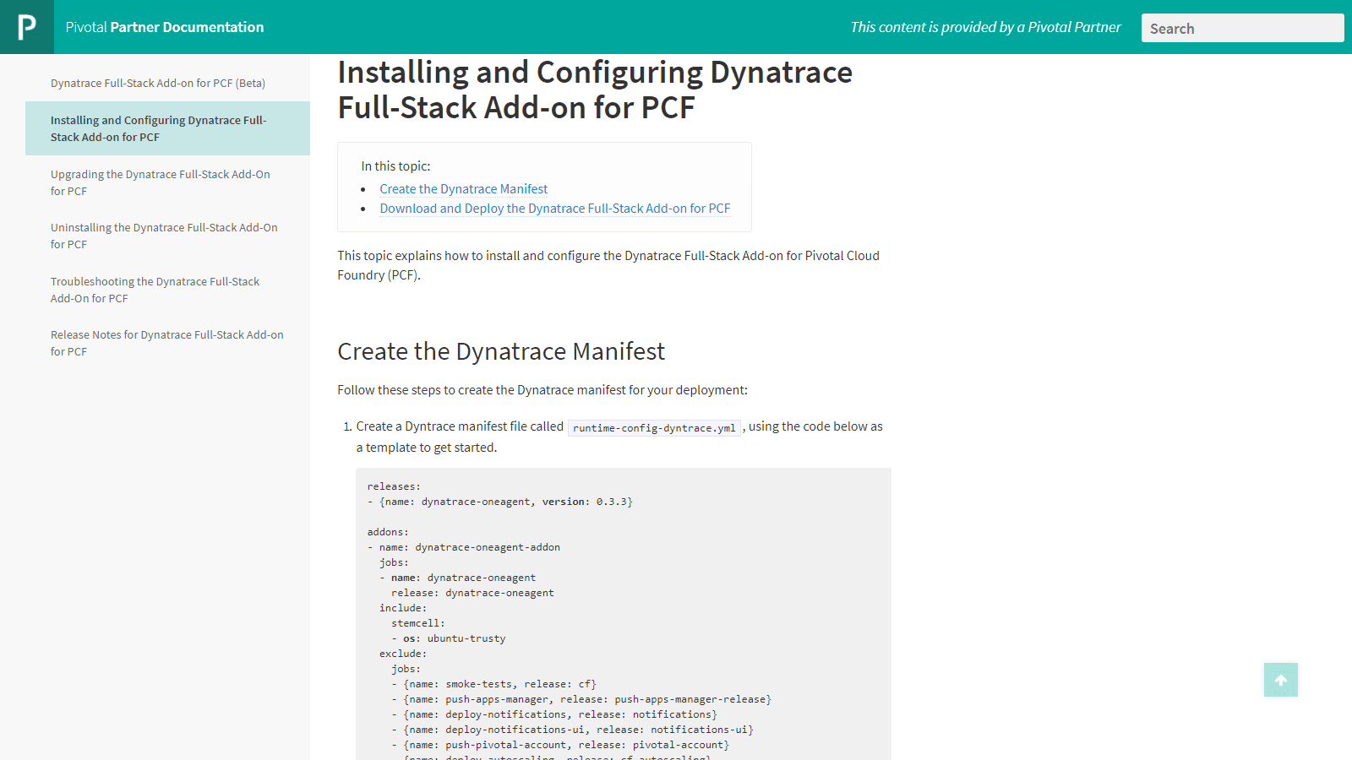Click the 'include:' code line
Screen dimensions: 1352x760
pyautogui.click(x=403, y=608)
